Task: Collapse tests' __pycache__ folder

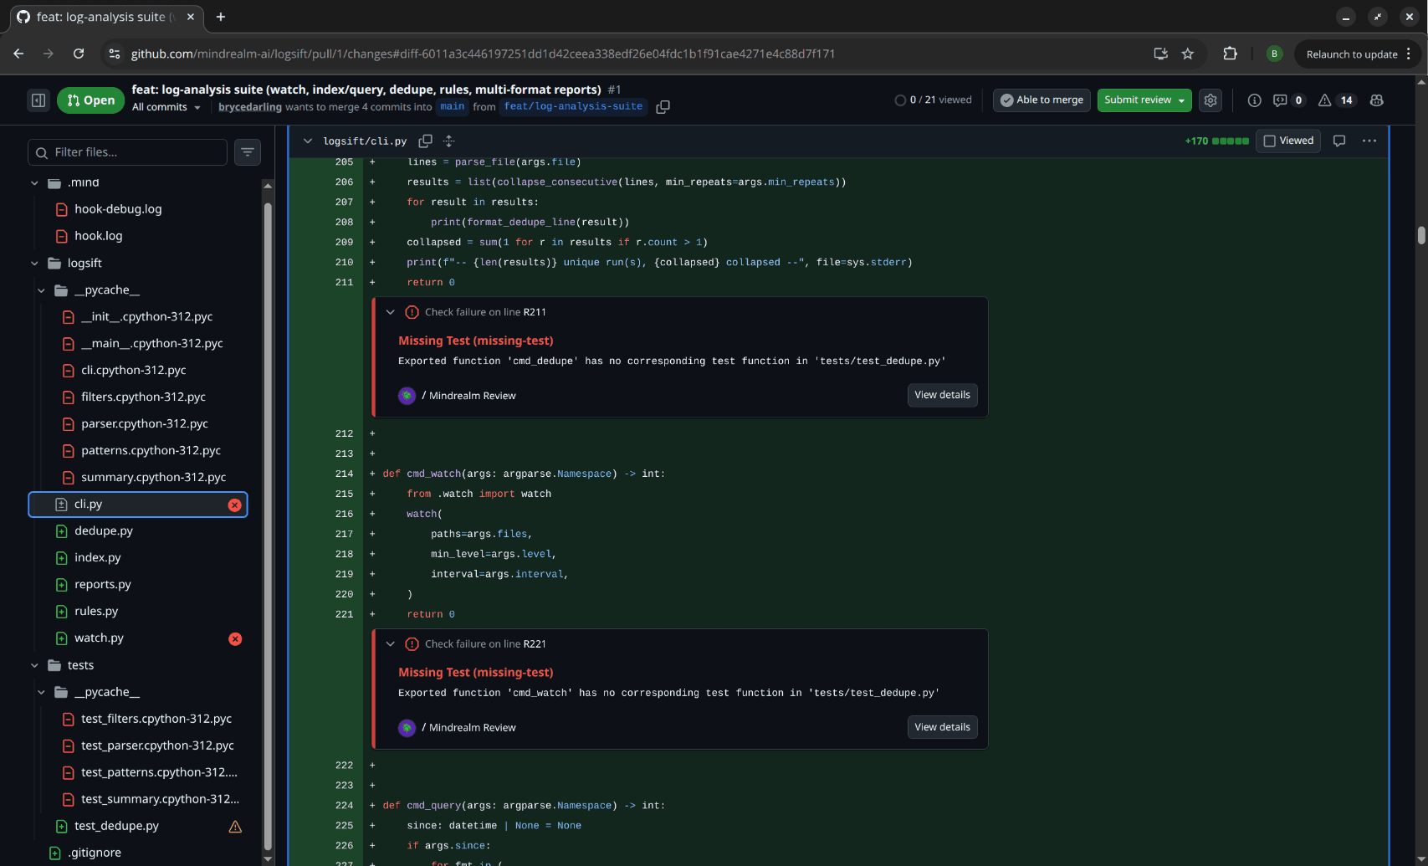Action: 41,693
